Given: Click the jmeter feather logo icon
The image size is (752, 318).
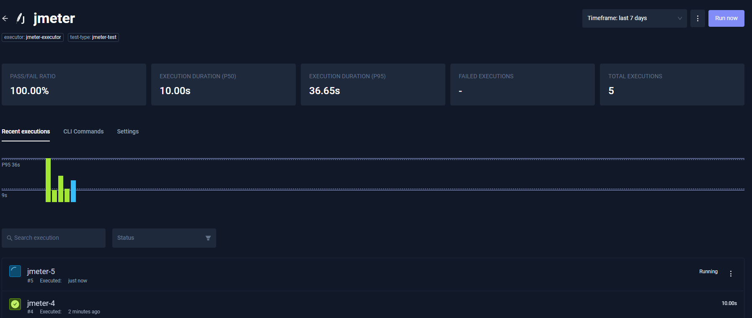Looking at the screenshot, I should coord(21,18).
